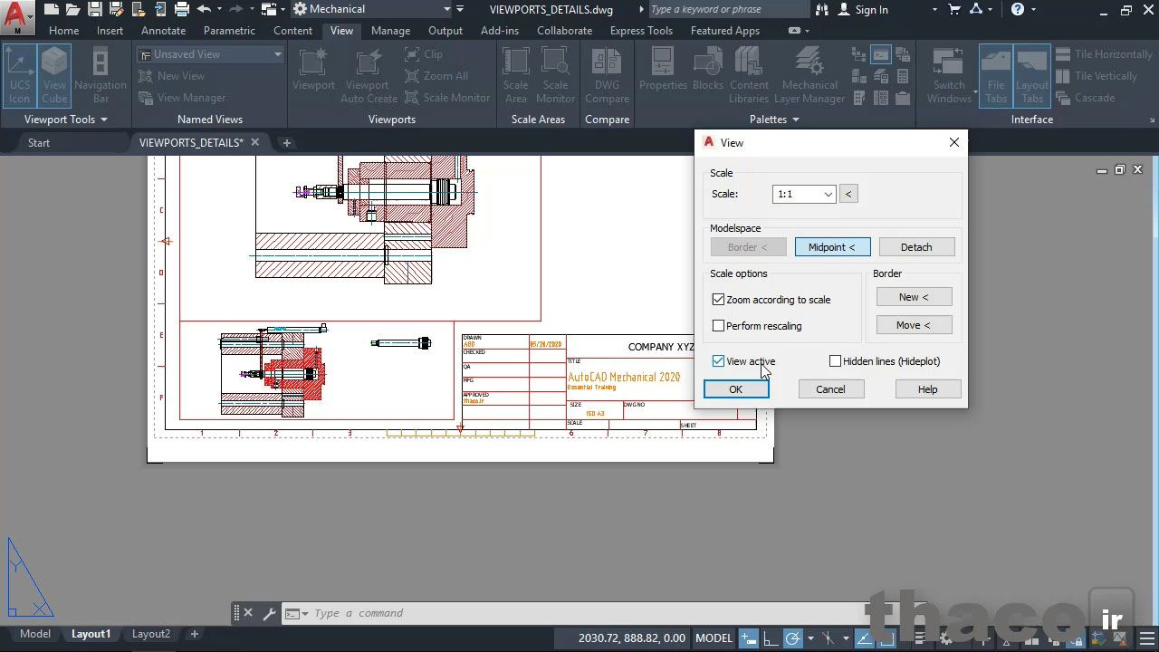The height and width of the screenshot is (652, 1159).
Task: Toggle the Layout Tabs button
Action: [x=1032, y=76]
